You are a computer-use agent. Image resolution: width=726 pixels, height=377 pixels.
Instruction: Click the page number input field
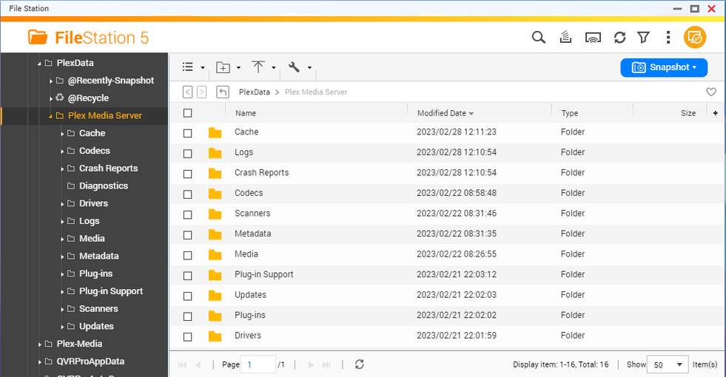point(258,364)
